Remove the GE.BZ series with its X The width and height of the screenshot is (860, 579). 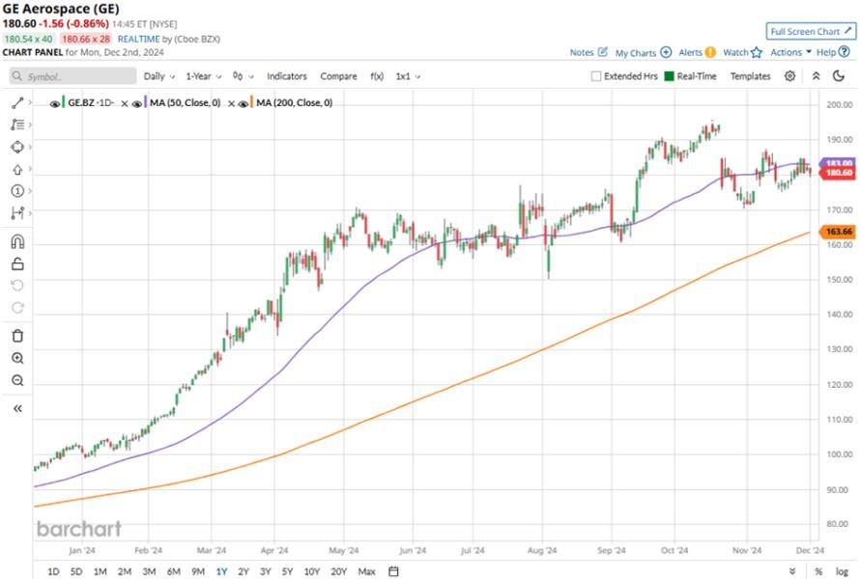pyautogui.click(x=125, y=103)
